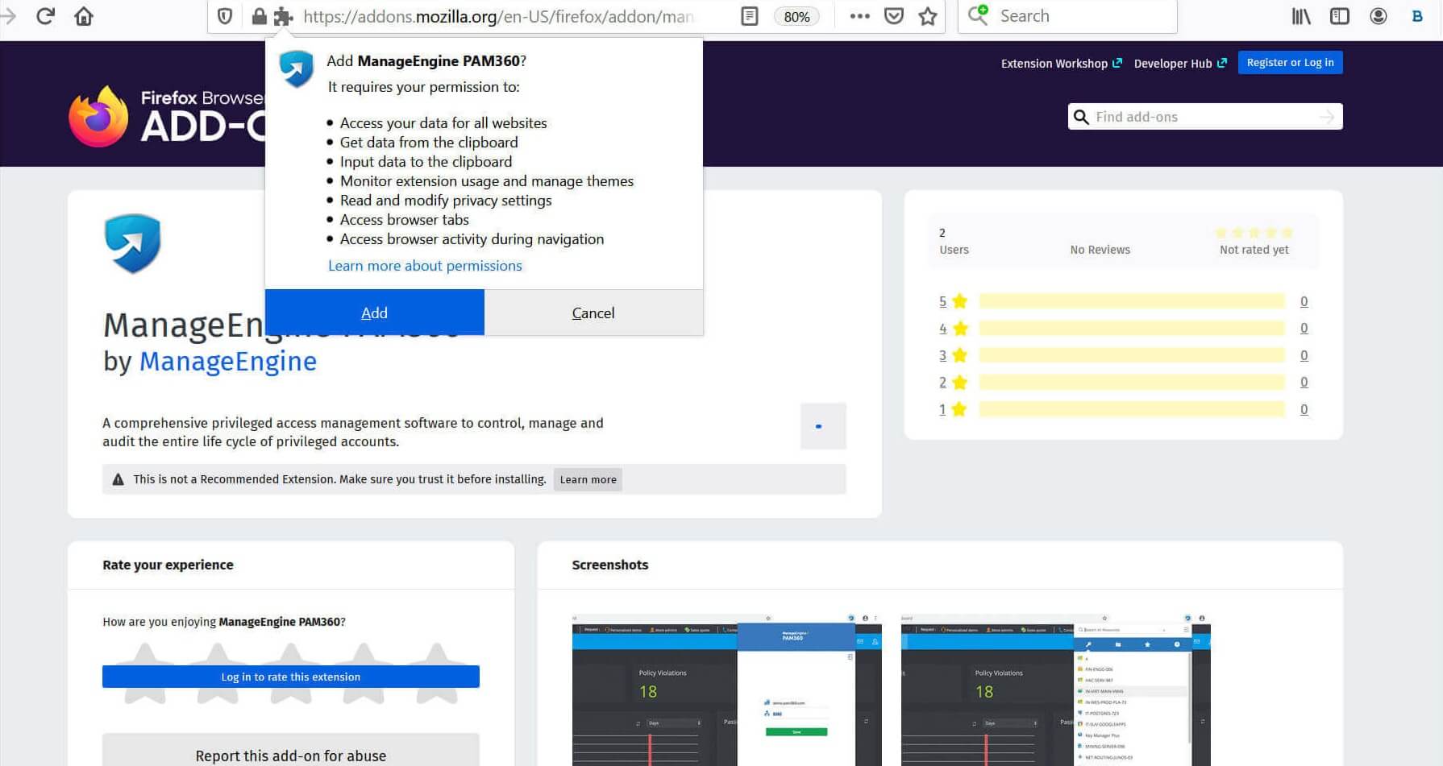
Task: Open the first screenshot thumbnail
Action: pyautogui.click(x=727, y=690)
